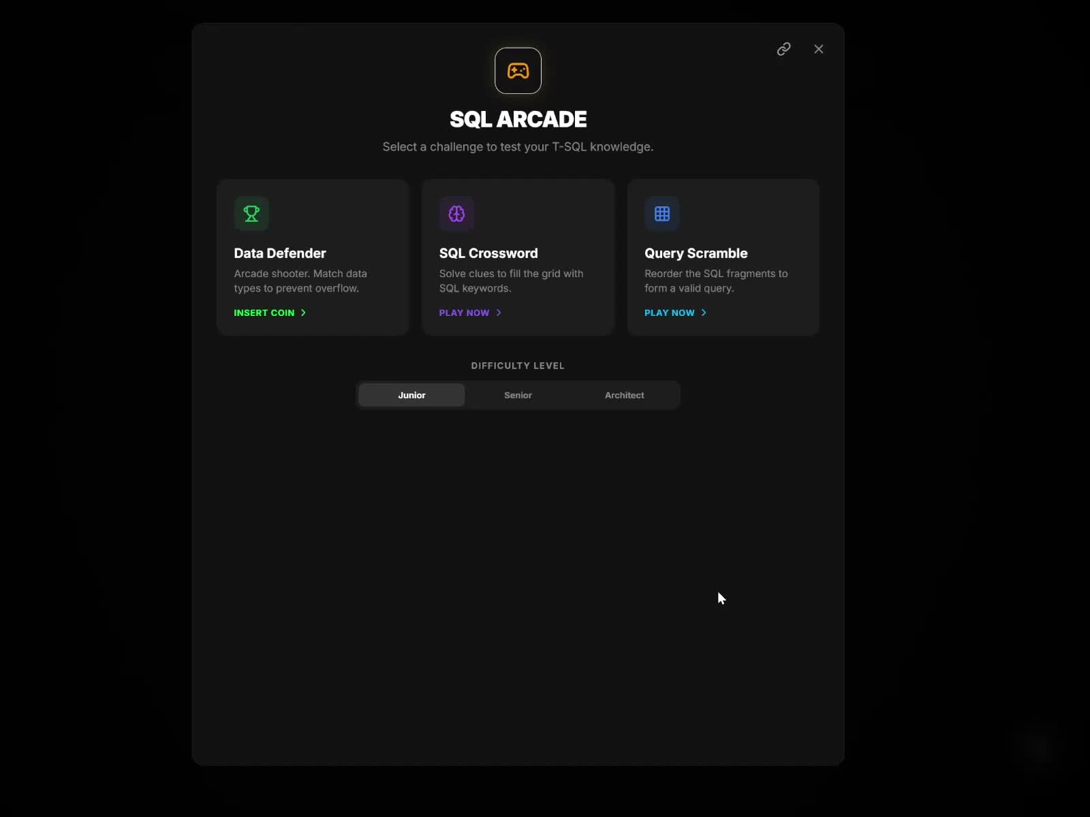
Task: Click the copy link icon
Action: pos(783,49)
